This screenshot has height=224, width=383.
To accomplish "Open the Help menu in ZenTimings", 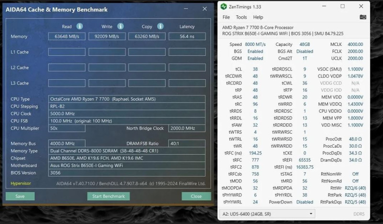I will point(258,17).
